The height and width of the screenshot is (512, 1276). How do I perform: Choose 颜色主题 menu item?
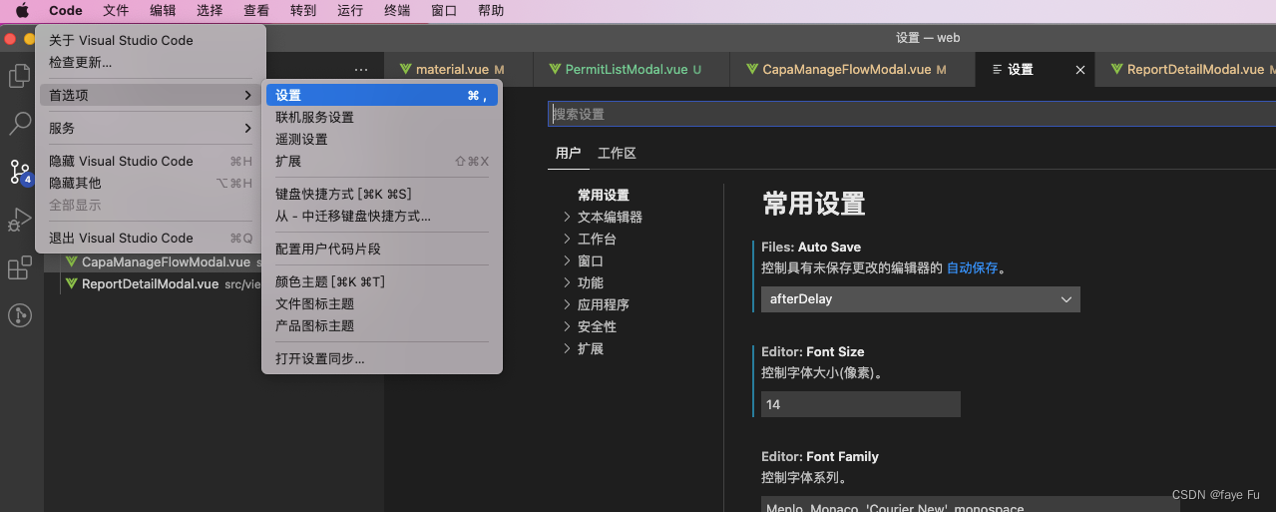click(x=382, y=281)
